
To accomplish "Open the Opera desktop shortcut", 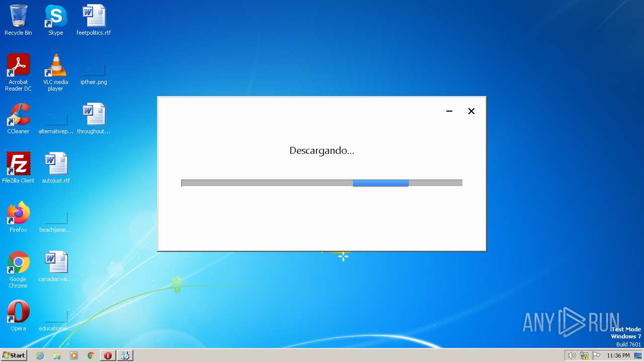I will click(18, 316).
